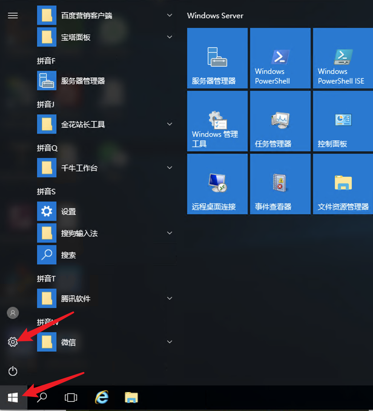Open the Windows PowerShell tile
The image size is (373, 411).
pos(280,58)
